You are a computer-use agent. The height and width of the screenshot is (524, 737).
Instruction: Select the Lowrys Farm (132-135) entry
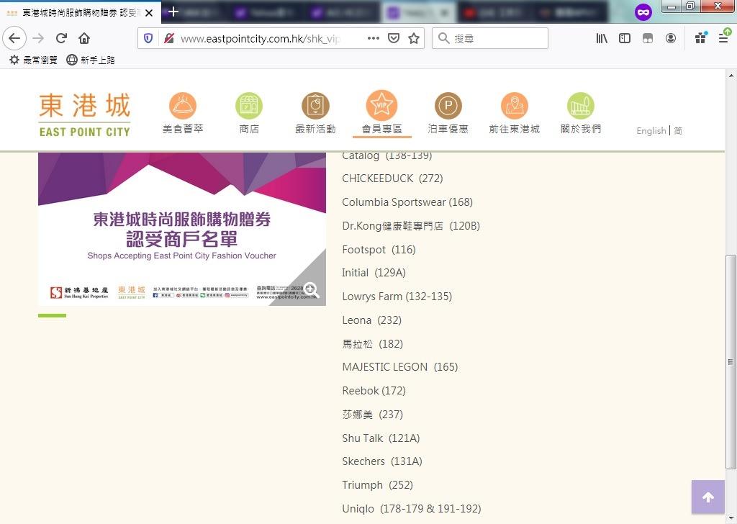pyautogui.click(x=397, y=297)
